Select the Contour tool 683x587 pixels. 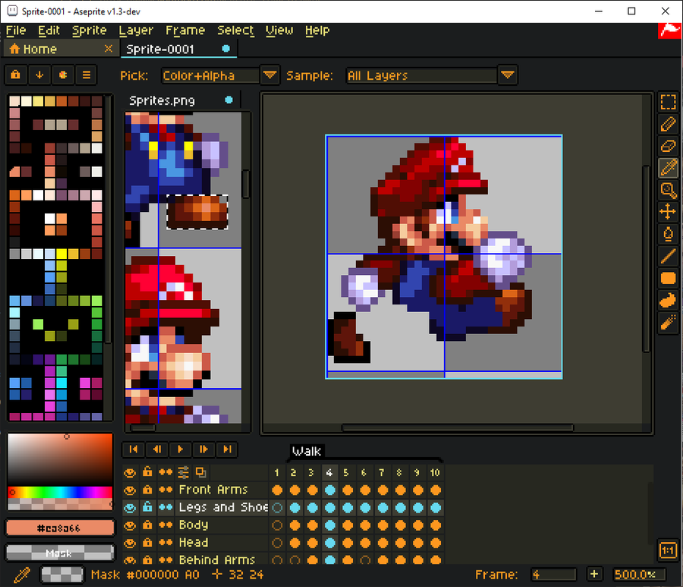click(668, 300)
